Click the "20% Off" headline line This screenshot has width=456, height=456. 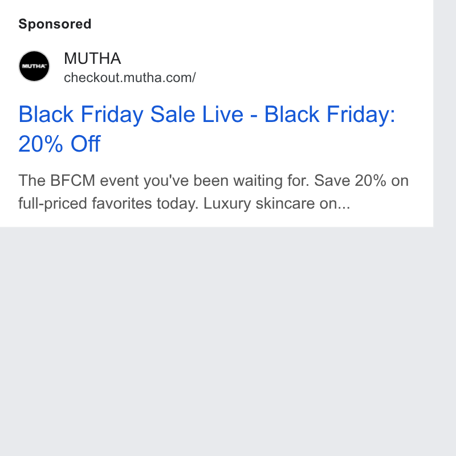[59, 144]
